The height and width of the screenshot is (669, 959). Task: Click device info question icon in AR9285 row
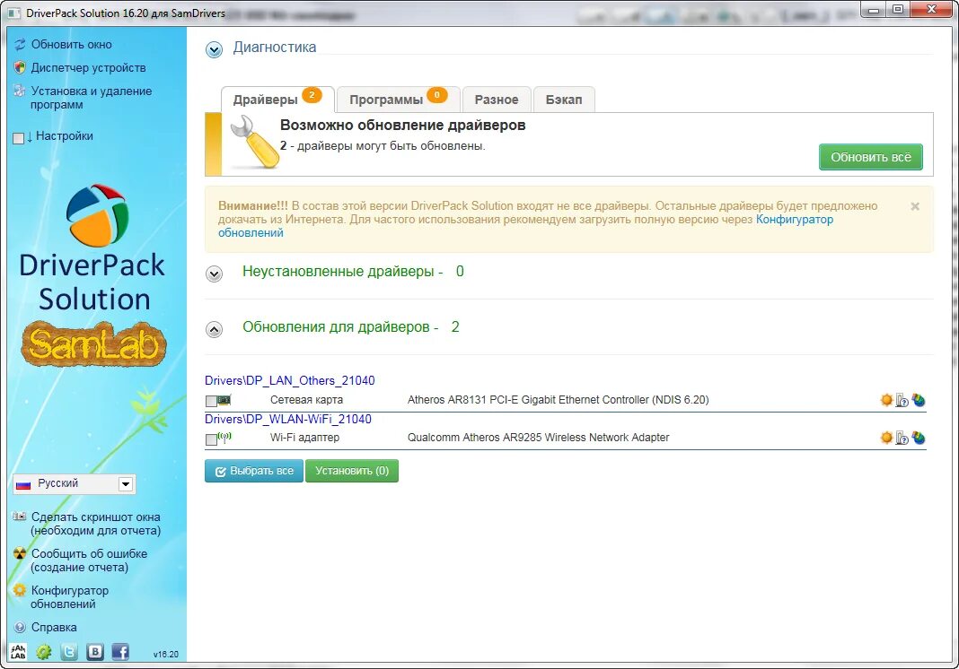[902, 438]
